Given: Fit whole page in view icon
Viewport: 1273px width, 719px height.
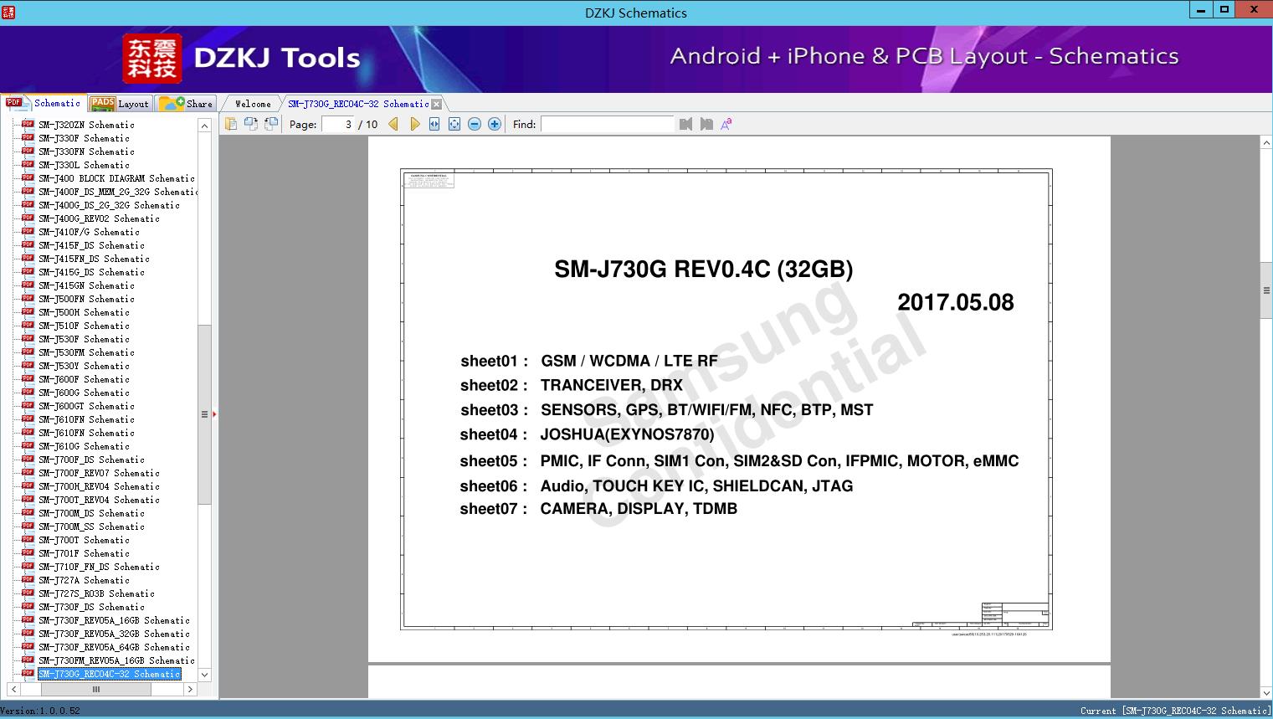Looking at the screenshot, I should point(454,124).
